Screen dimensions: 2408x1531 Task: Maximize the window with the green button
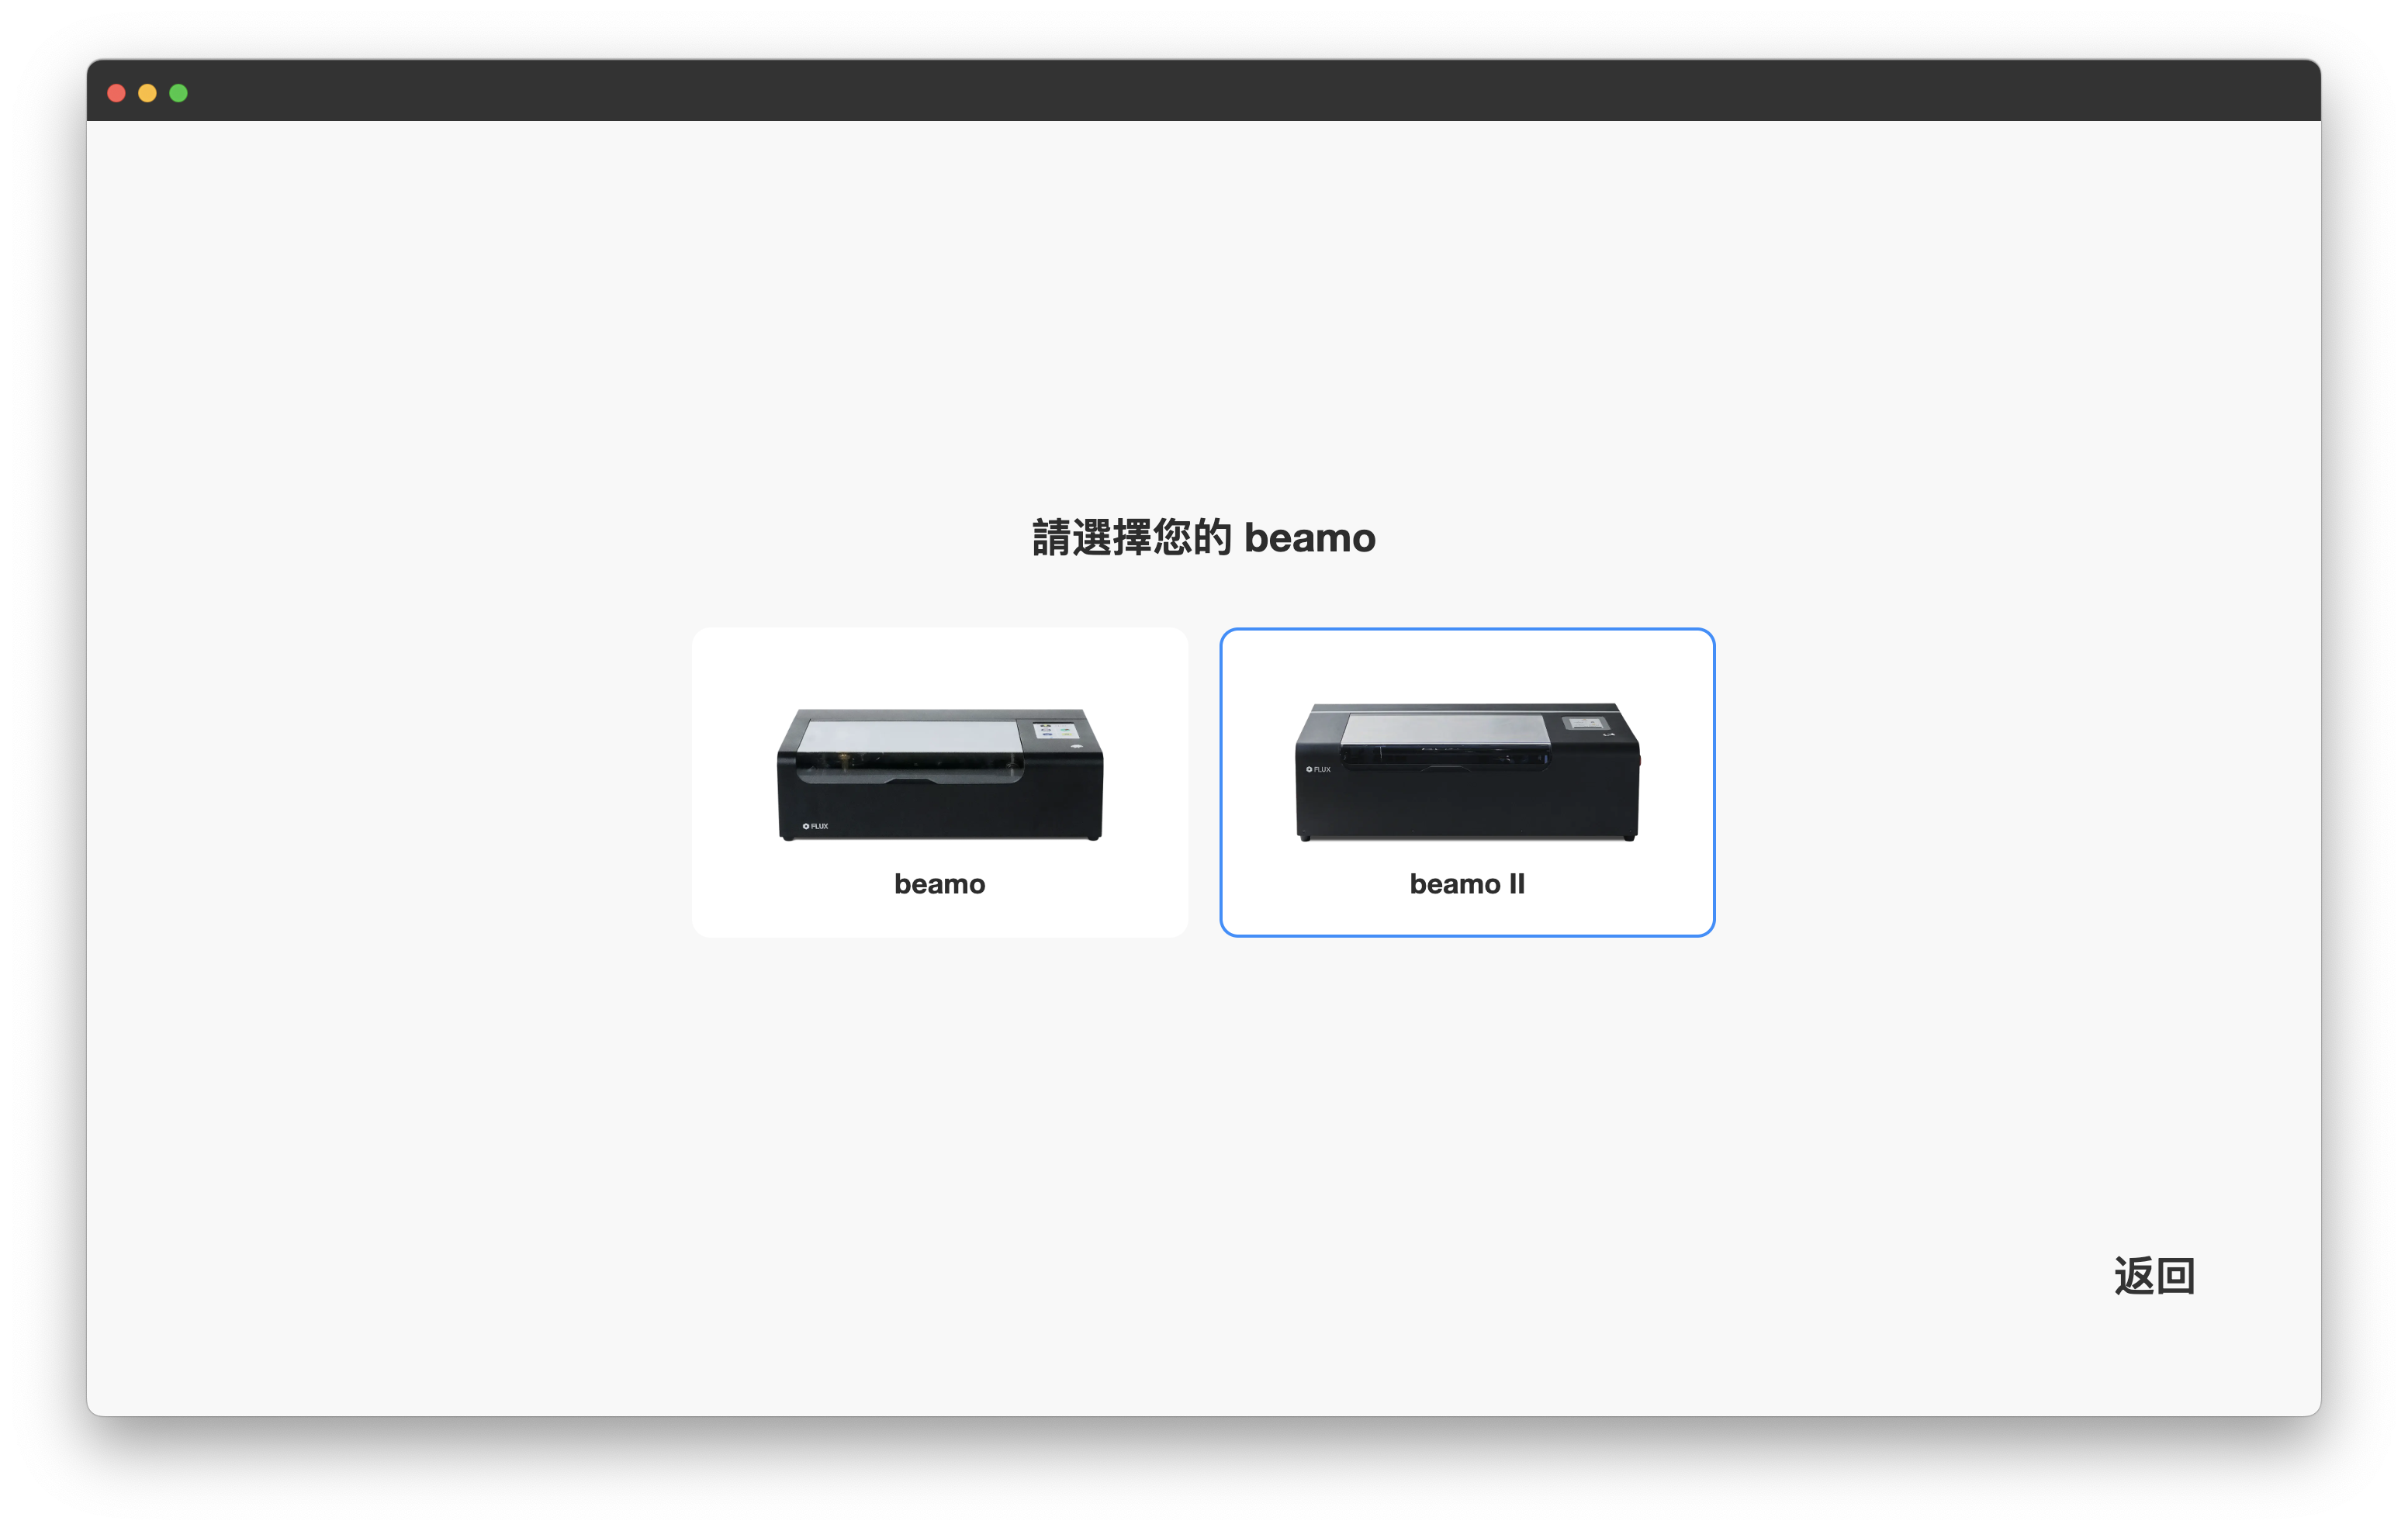pos(178,93)
